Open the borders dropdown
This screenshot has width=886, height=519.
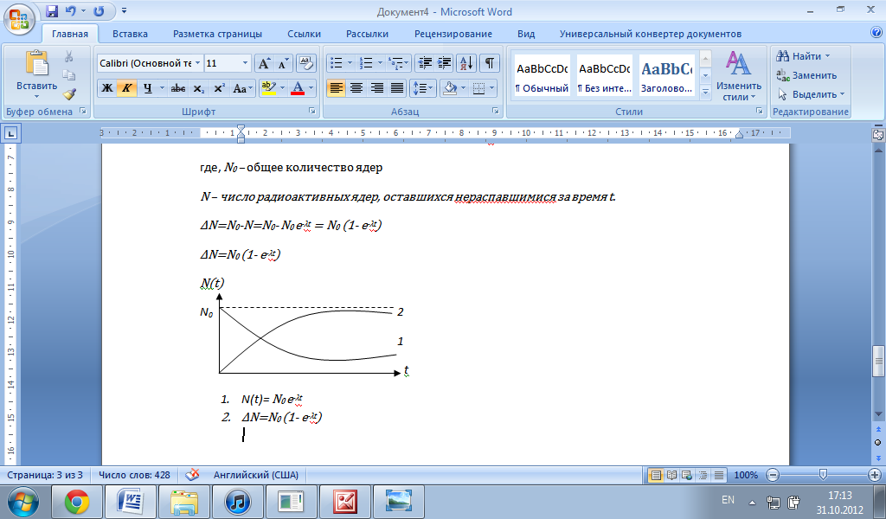pos(492,88)
